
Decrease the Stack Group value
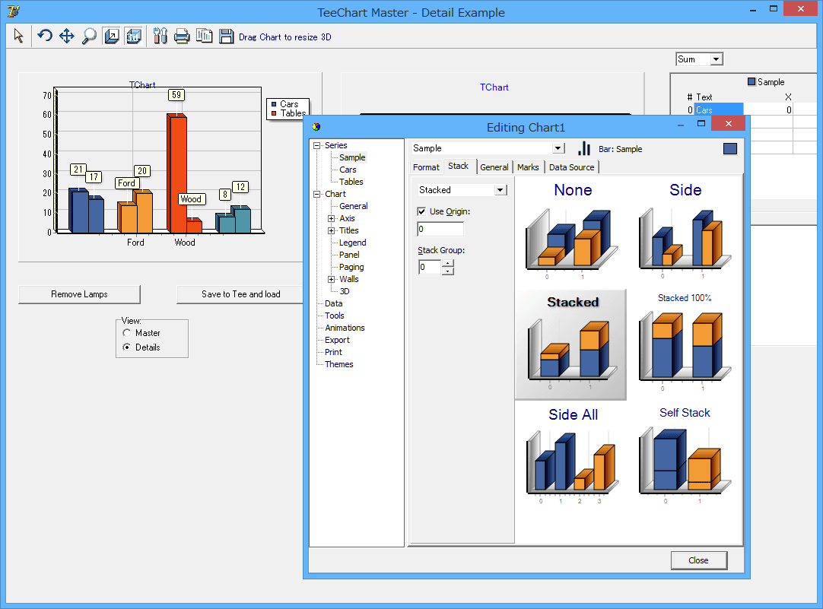tap(448, 271)
